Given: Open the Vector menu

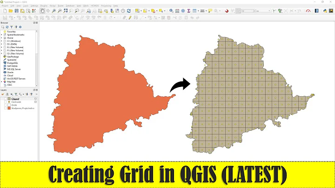Looking at the screenshot, I should [x=53, y=6].
